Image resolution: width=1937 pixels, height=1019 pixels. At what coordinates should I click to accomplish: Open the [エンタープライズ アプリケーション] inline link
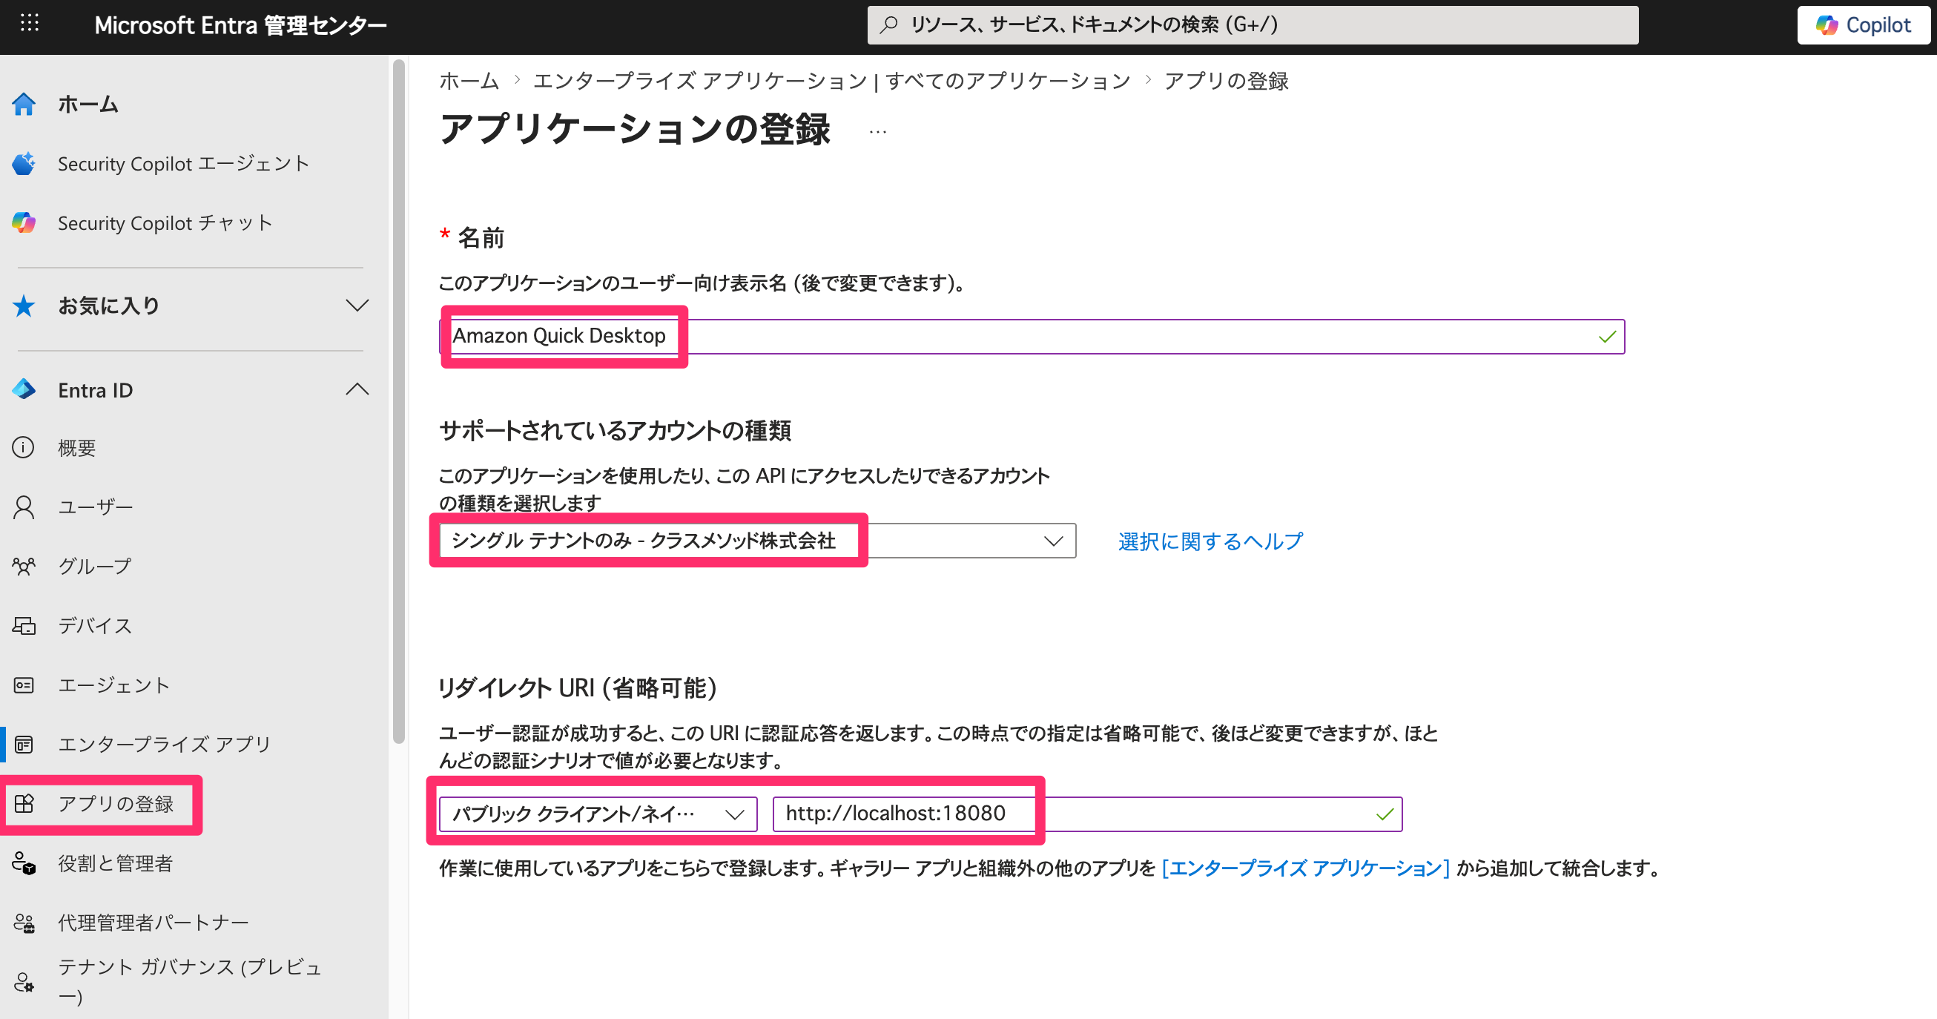1305,868
